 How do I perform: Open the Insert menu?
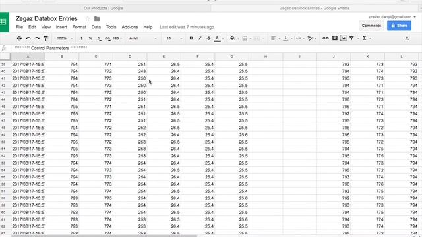coord(61,27)
